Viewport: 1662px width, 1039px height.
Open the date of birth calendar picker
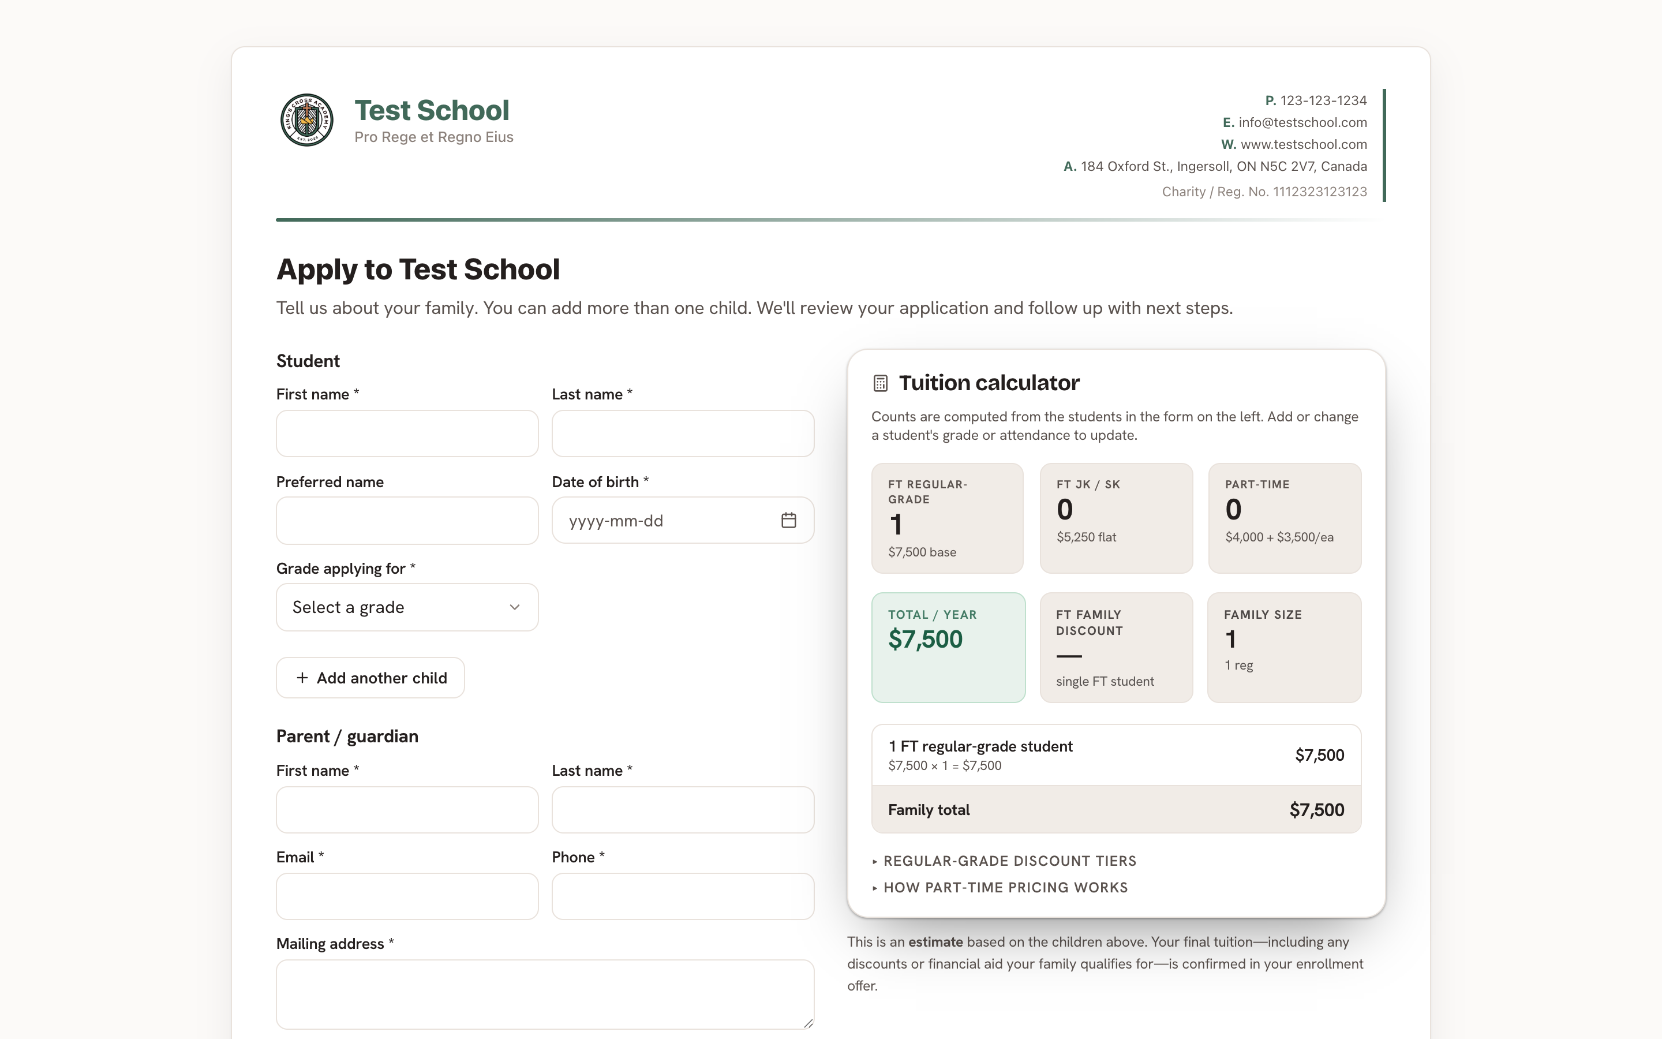point(788,520)
